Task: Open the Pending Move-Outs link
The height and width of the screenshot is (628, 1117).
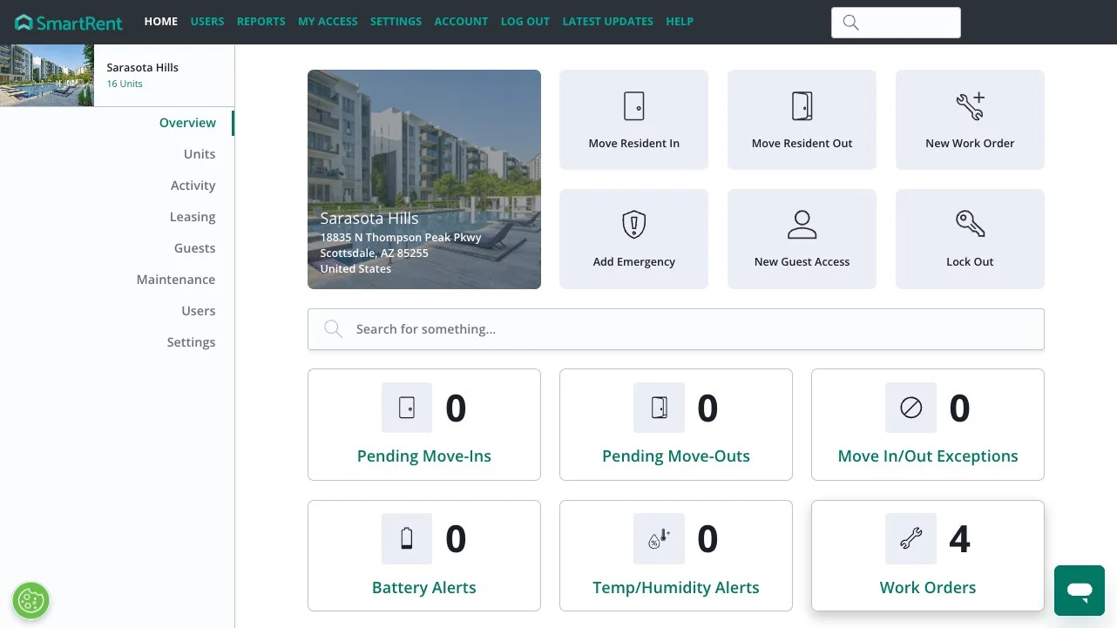Action: pos(676,456)
